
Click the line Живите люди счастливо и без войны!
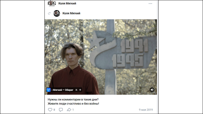(73, 104)
